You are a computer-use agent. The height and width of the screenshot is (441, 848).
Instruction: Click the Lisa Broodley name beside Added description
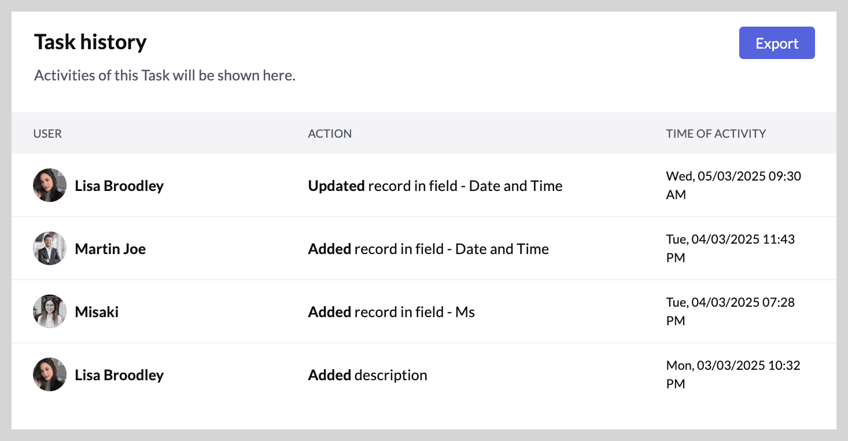tap(119, 375)
